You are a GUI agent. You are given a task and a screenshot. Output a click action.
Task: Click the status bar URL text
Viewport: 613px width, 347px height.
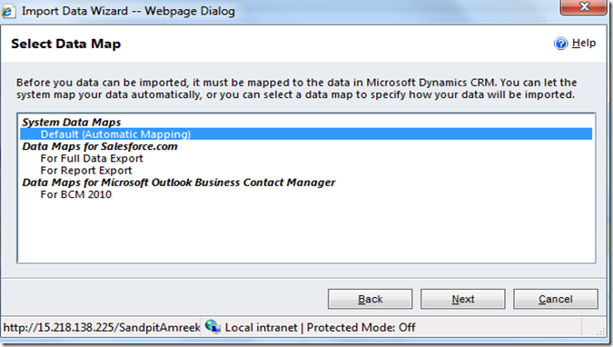tap(102, 327)
